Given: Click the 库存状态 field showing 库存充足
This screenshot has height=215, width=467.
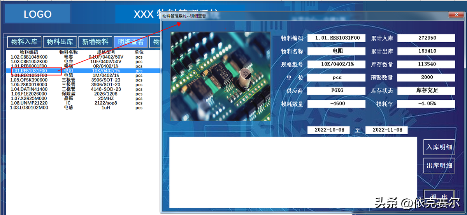Looking at the screenshot, I should (x=426, y=91).
